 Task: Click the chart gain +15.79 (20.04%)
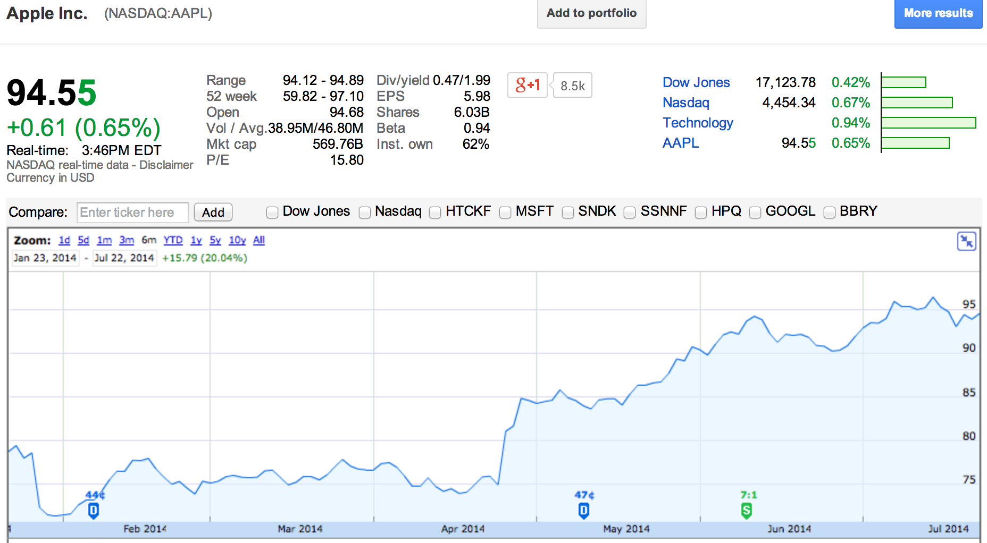[205, 258]
